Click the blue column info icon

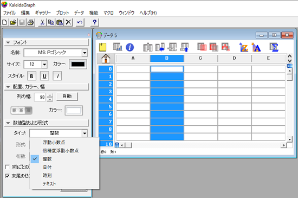pos(130,47)
